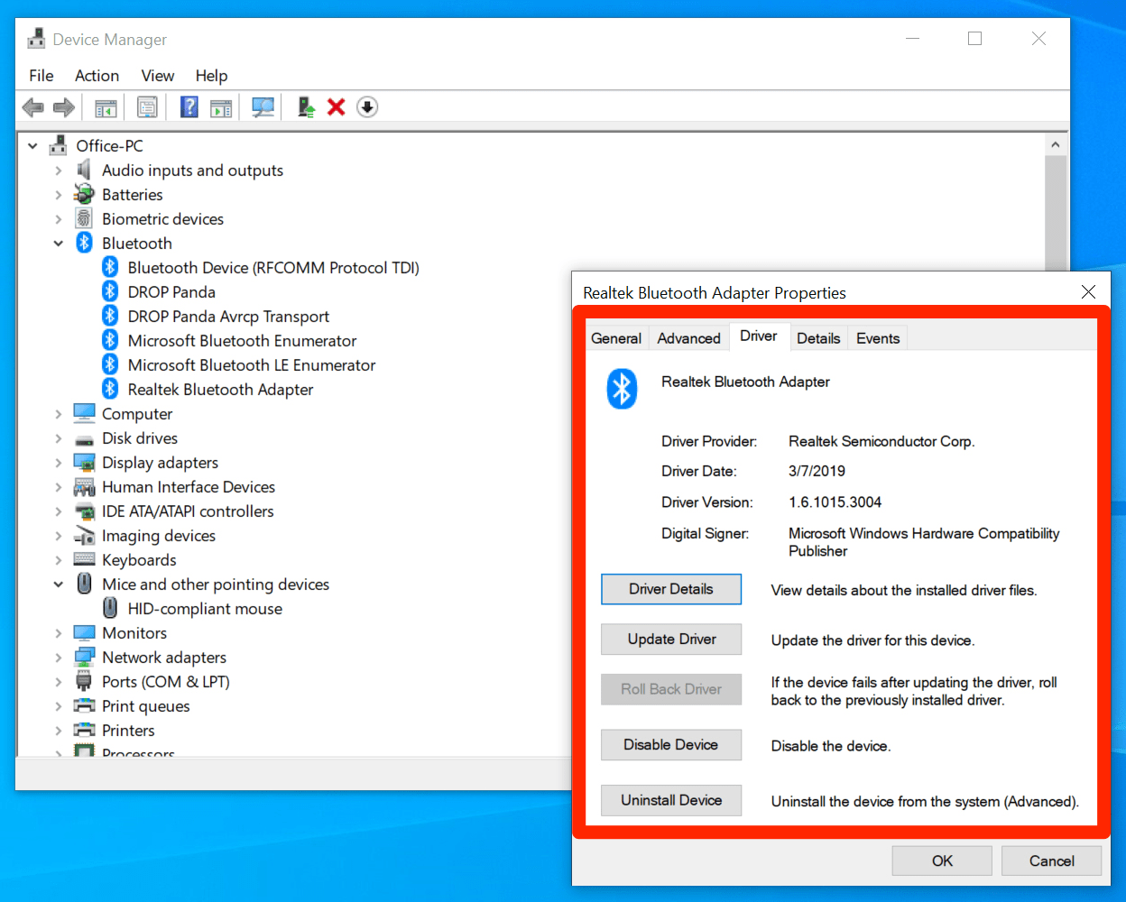Click the red X Uninstall device icon

[x=337, y=107]
